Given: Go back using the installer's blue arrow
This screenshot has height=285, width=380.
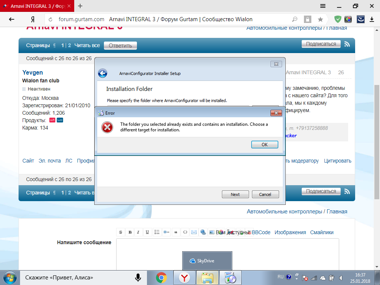Looking at the screenshot, I should pyautogui.click(x=102, y=73).
